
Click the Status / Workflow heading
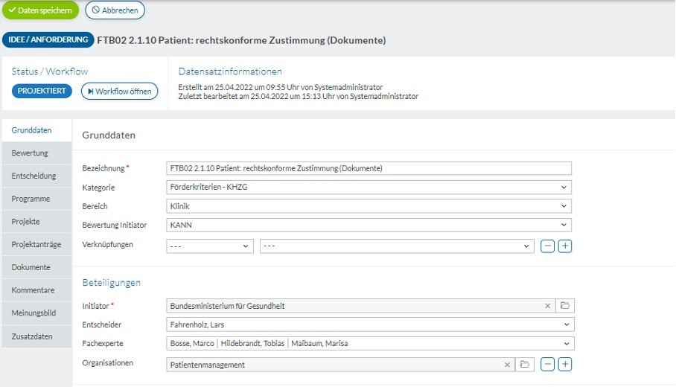(x=50, y=71)
